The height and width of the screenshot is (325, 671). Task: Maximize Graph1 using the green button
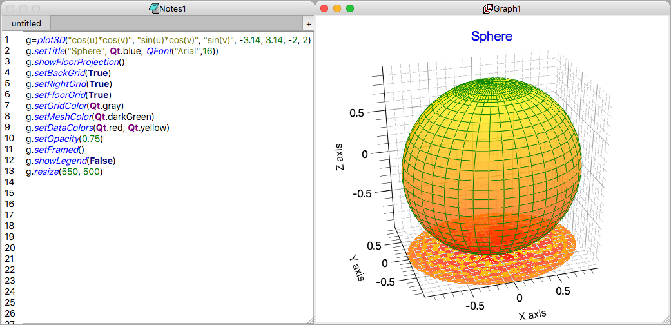(350, 8)
